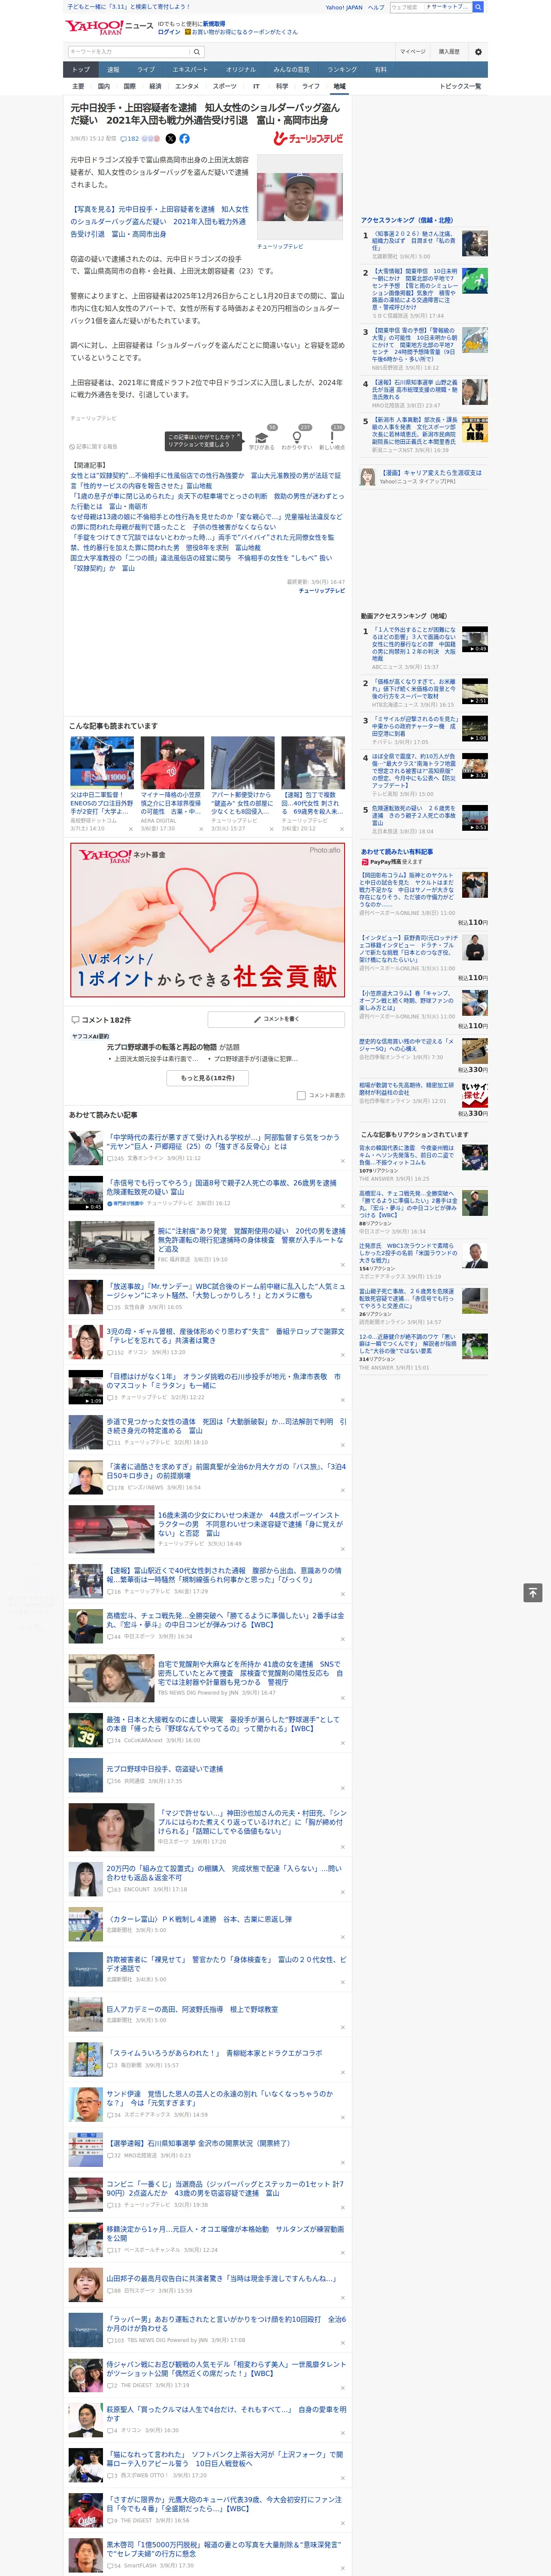Select the オリジナル tab

[241, 70]
